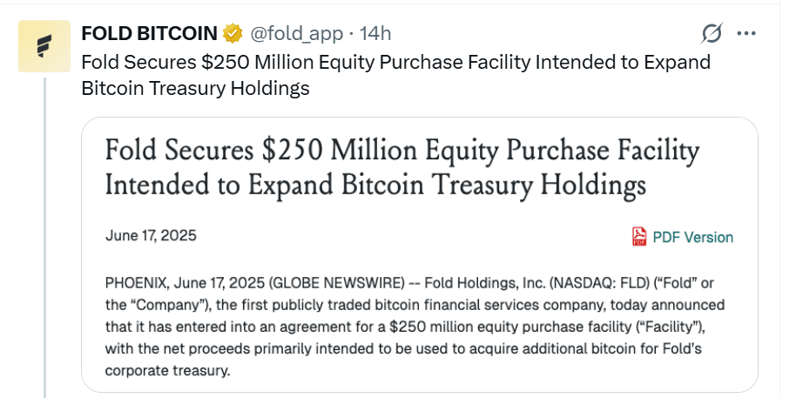Click the gold verified badge
This screenshot has height=398, width=803.
pyautogui.click(x=233, y=34)
